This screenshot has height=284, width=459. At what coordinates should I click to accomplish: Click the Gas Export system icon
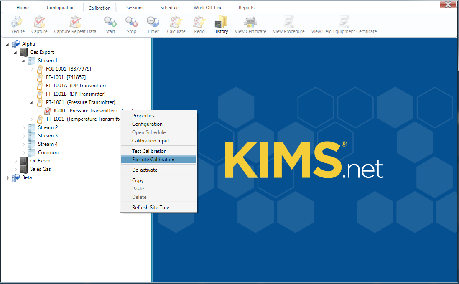(x=24, y=52)
